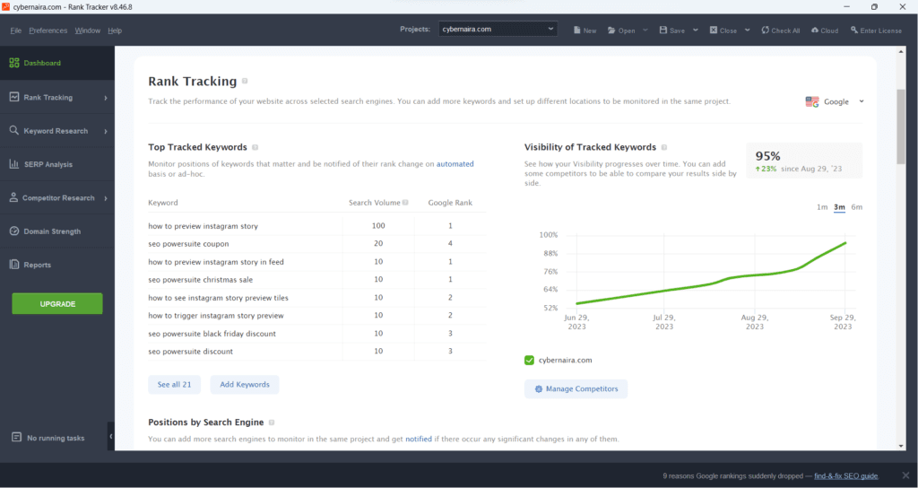Click the Keyword column header
The height and width of the screenshot is (488, 918).
(163, 203)
